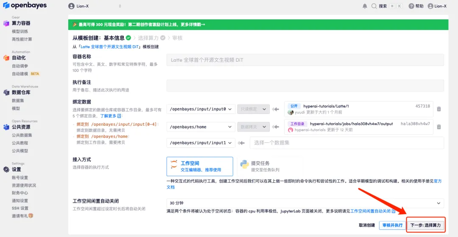Viewport: 458px width, 237px height.
Task: Click the 算力容器 sidebar icon
Action: pos(6,23)
